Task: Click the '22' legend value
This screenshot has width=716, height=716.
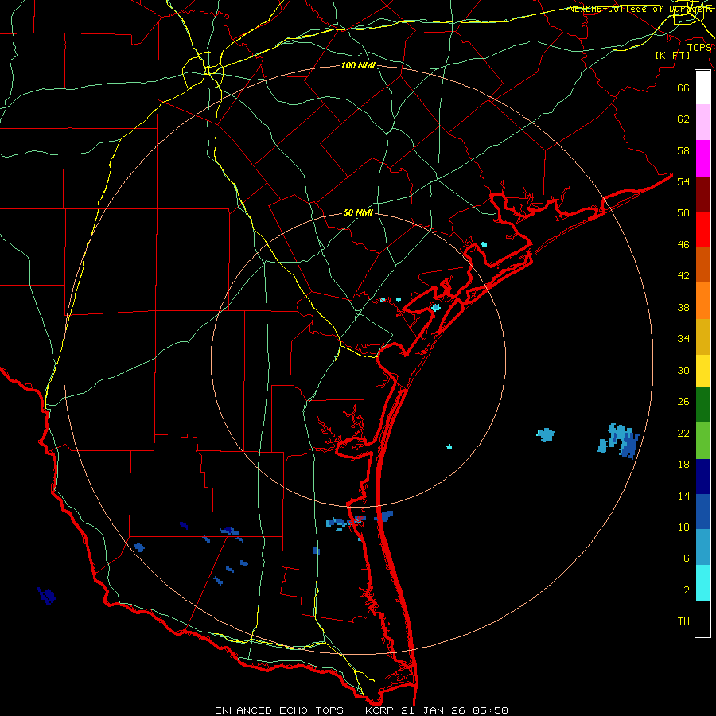Action: tap(683, 433)
